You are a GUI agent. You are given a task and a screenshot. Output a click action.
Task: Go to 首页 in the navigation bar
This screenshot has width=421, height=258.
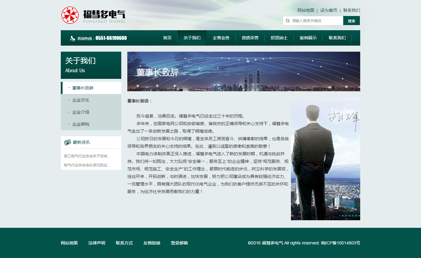tap(167, 38)
